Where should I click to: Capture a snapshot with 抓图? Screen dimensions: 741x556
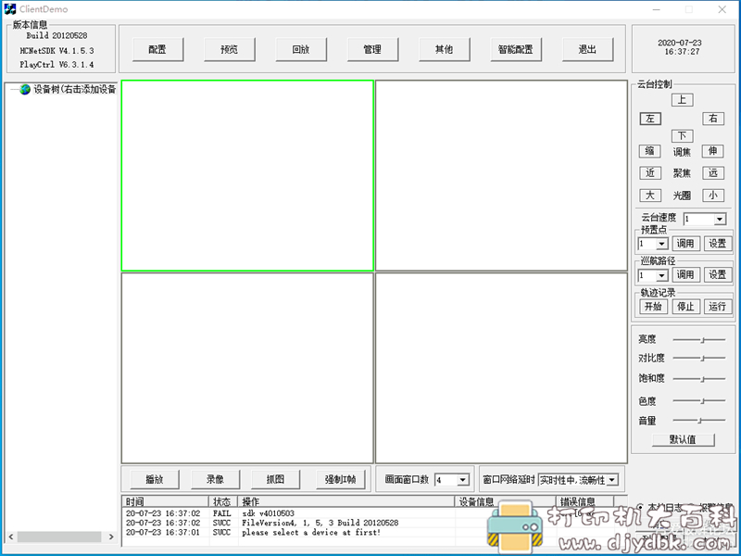[276, 479]
